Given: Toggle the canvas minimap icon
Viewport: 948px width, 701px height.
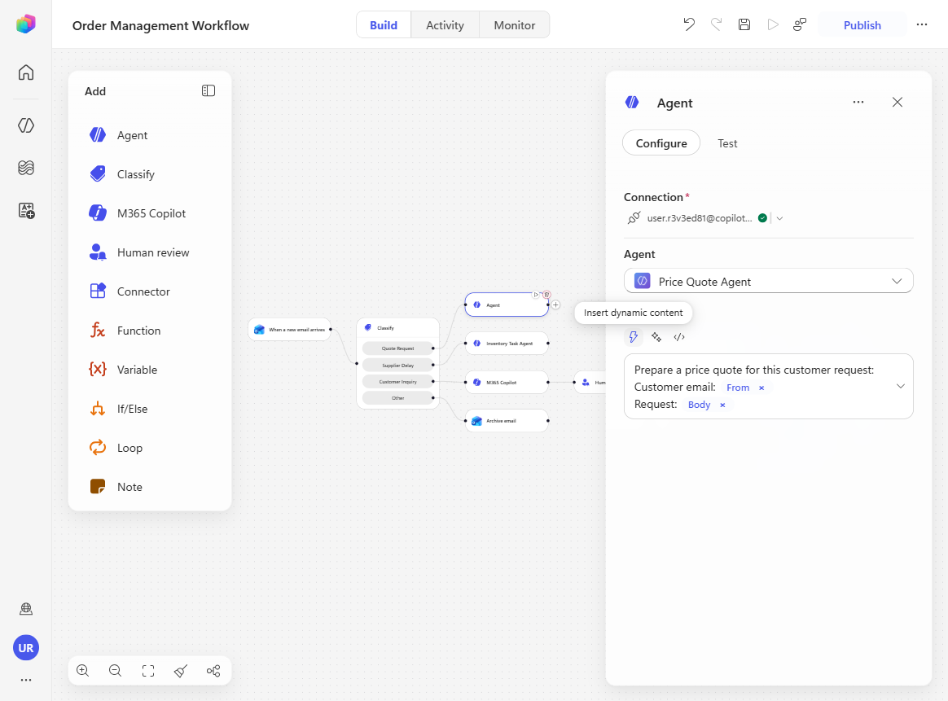Looking at the screenshot, I should point(213,671).
